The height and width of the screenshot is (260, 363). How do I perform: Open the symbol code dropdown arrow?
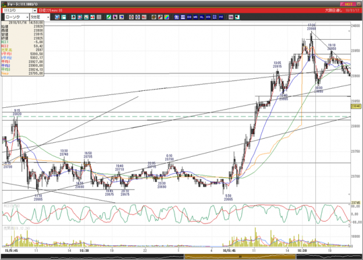(x=34, y=10)
